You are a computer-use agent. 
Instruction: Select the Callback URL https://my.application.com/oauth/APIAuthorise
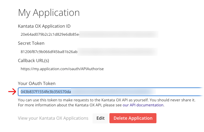tap(62, 69)
